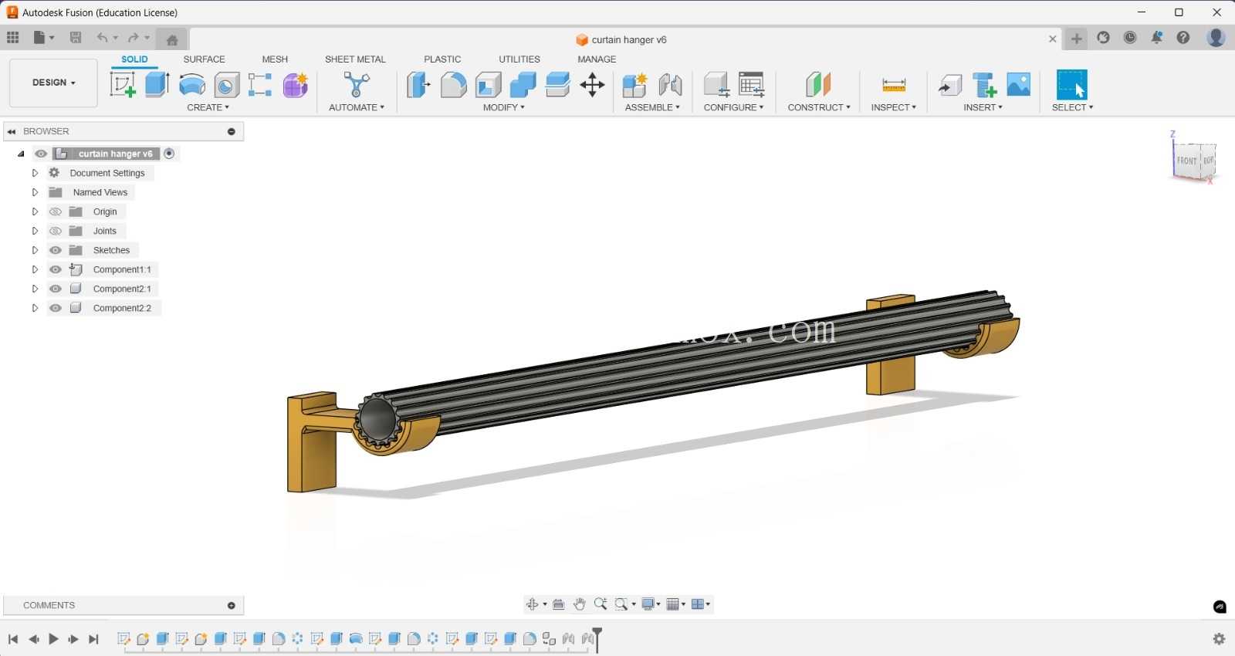1235x656 pixels.
Task: Select the Extrude tool in Create
Action: (157, 84)
